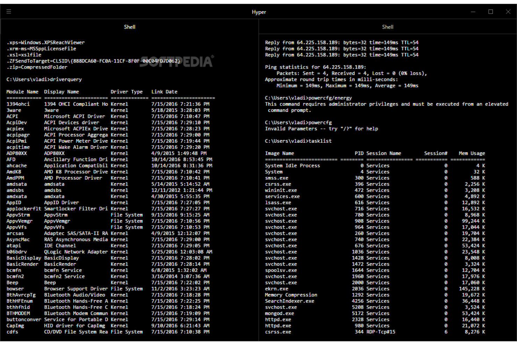
Task: Minimize the Hyper window
Action: tap(473, 12)
